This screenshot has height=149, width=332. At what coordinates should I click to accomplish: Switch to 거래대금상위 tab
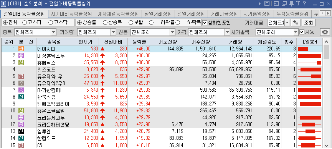[224, 14]
